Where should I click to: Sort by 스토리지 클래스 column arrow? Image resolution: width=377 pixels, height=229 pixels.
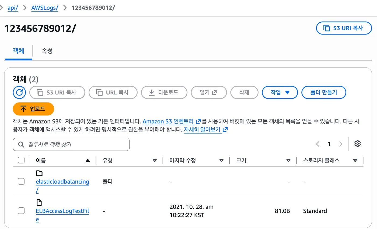point(355,160)
